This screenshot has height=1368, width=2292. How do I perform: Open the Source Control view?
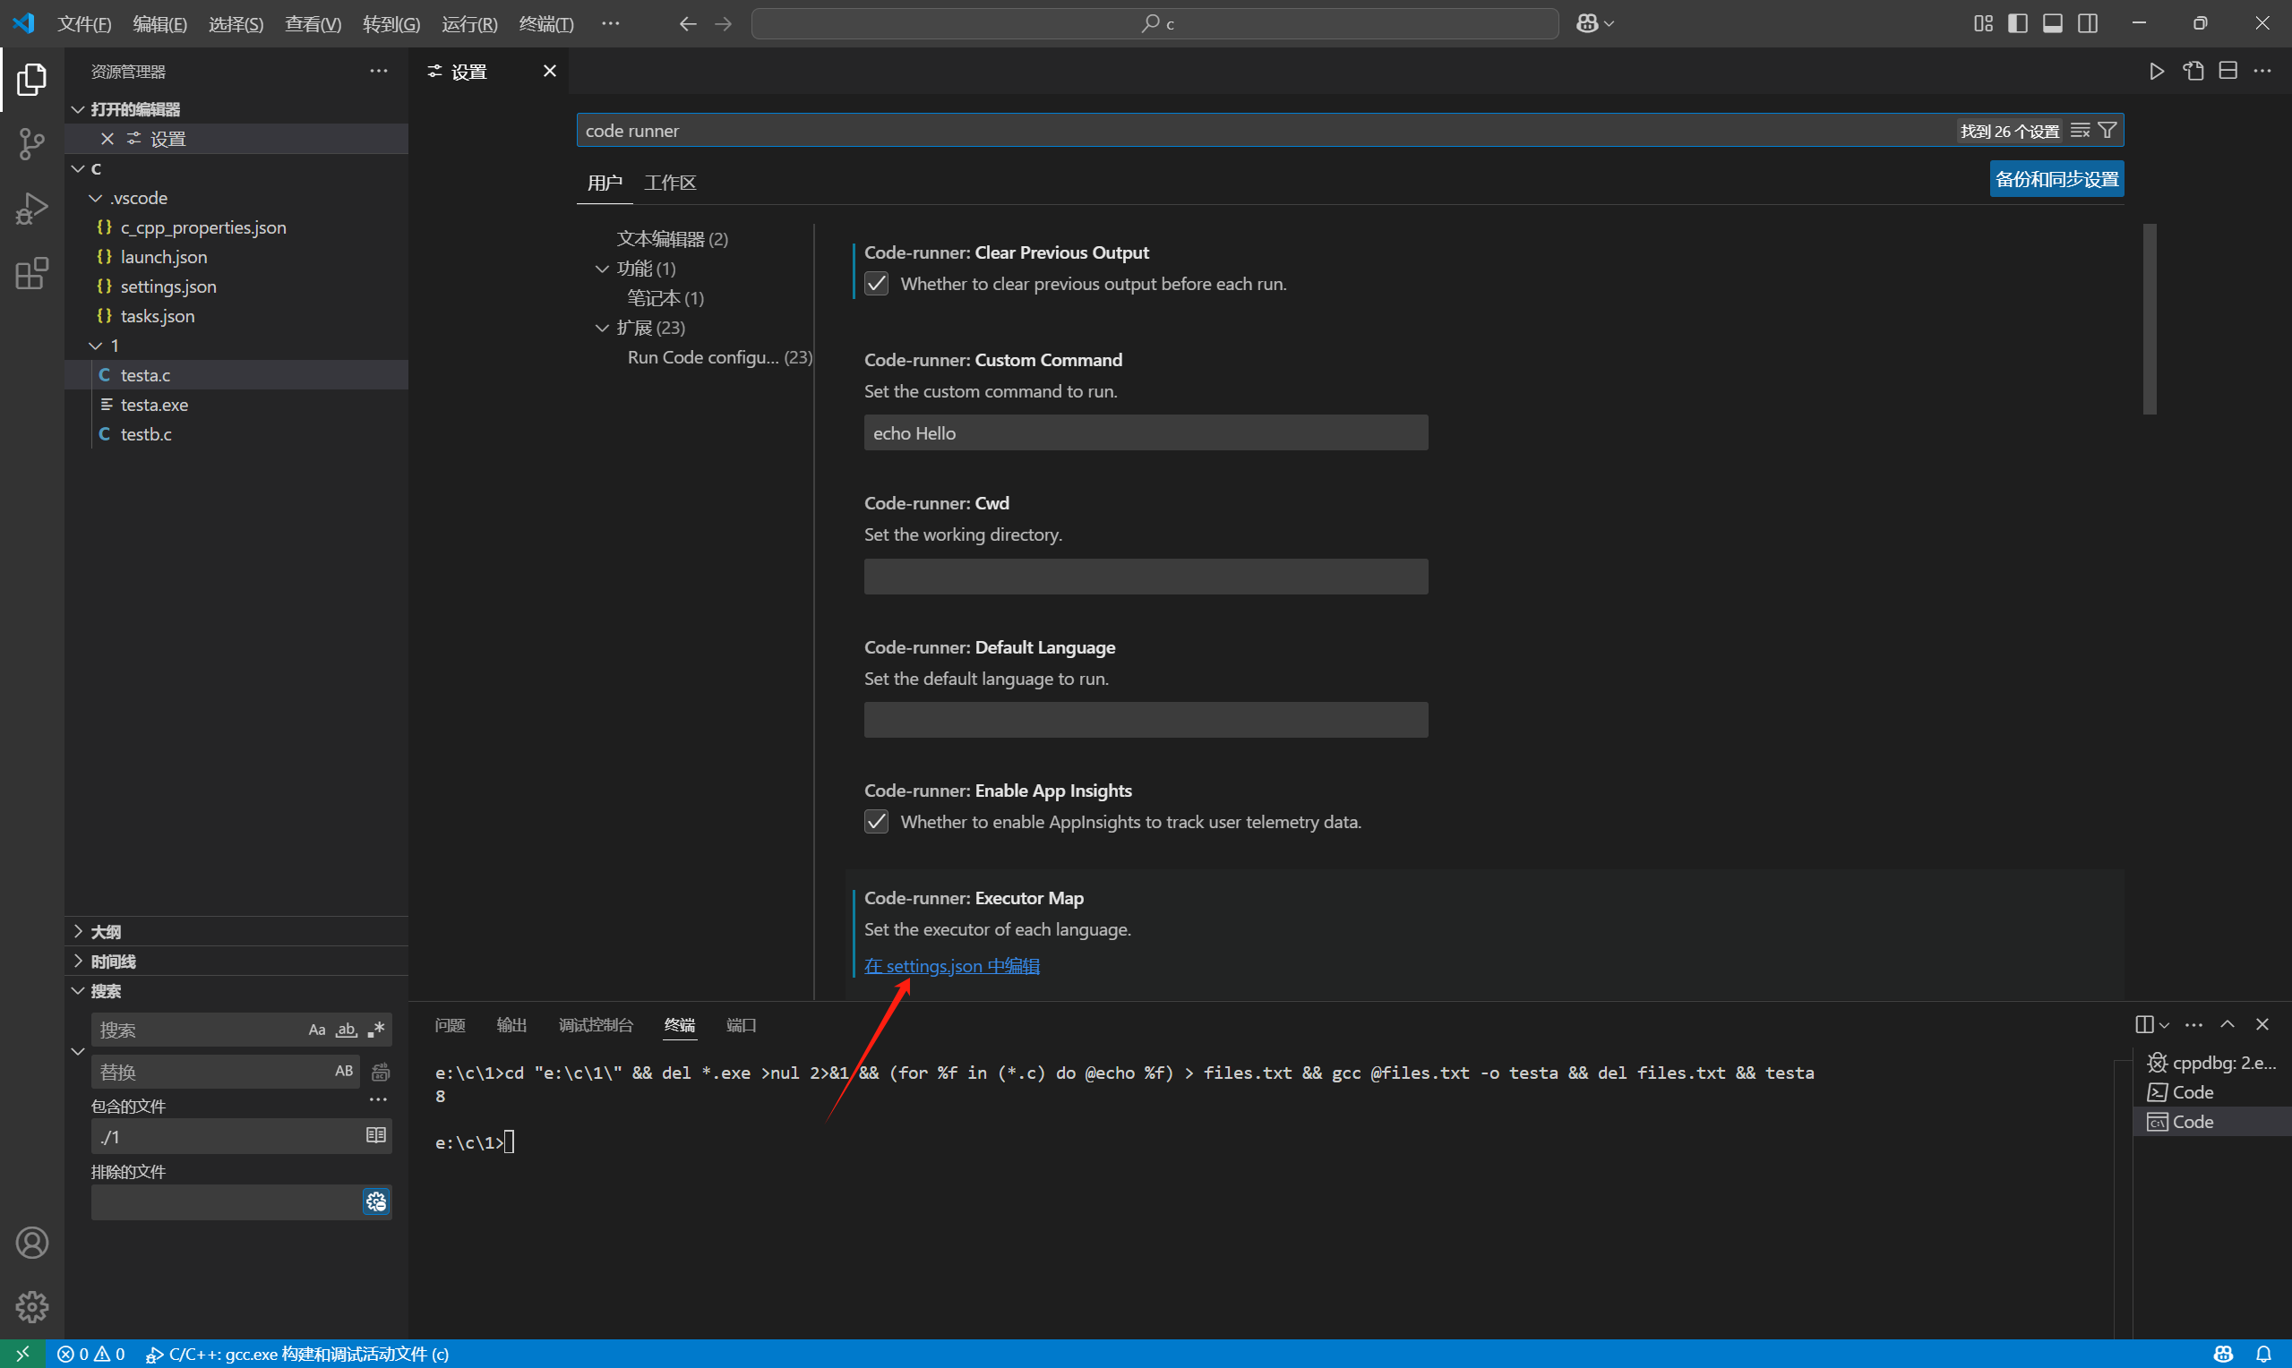tap(31, 144)
